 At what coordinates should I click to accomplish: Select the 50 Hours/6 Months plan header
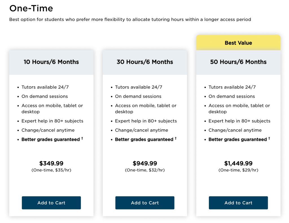coord(238,62)
